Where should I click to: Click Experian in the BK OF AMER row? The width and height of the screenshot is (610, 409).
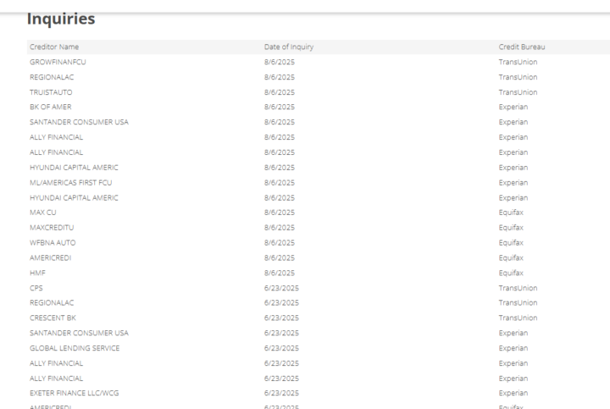513,107
